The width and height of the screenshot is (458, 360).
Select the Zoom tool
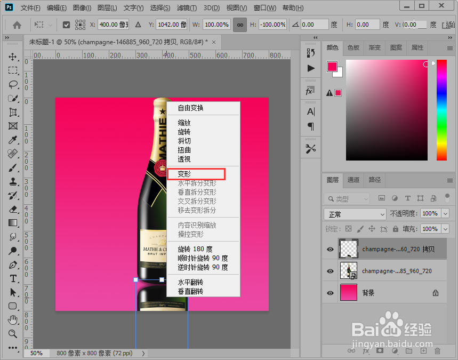13,334
